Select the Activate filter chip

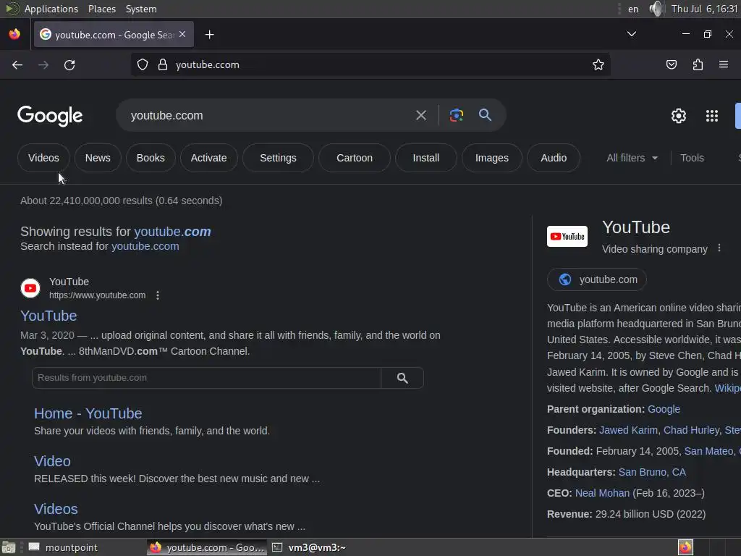point(209,158)
